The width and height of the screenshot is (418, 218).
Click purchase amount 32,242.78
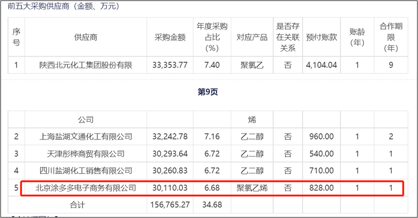tap(170, 136)
